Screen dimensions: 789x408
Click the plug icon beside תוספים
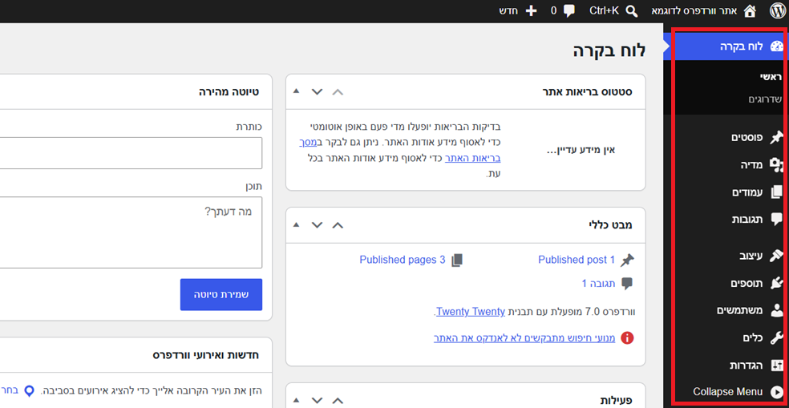pos(777,283)
